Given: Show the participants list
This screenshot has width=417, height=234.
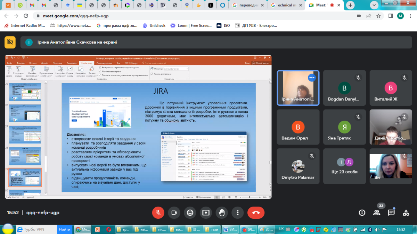Looking at the screenshot, I should pyautogui.click(x=377, y=213).
